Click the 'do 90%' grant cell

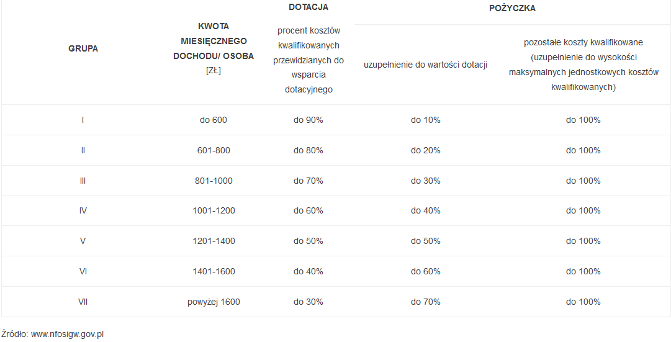pos(308,120)
